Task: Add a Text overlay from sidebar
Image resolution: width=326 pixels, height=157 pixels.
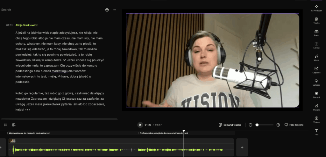Action: [316, 132]
